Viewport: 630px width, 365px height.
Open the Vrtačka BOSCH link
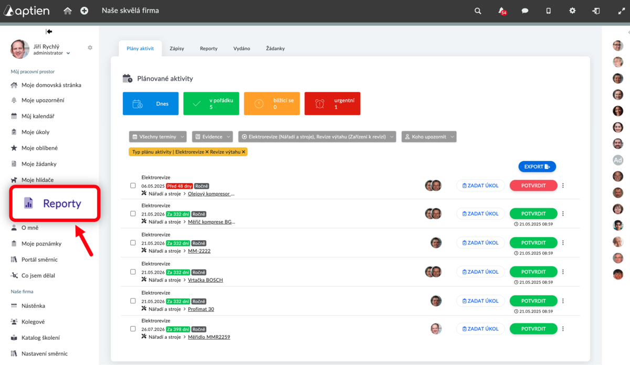(x=205, y=280)
